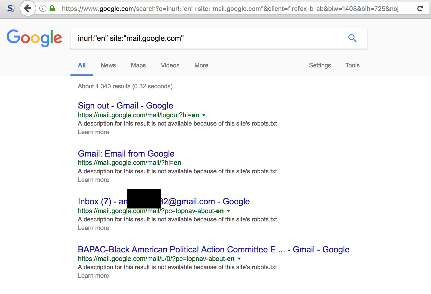Click the browser back arrow button
This screenshot has height=294, width=431.
(x=27, y=9)
